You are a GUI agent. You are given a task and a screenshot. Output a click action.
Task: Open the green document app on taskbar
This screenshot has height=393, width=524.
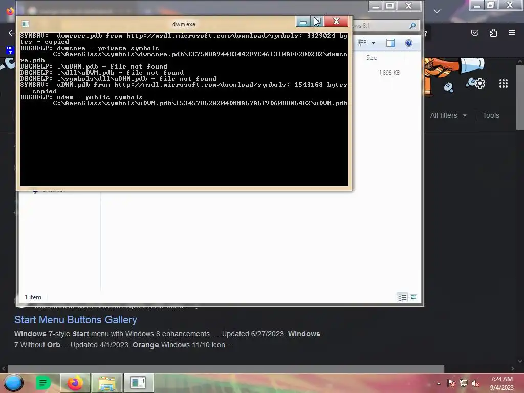tap(43, 383)
